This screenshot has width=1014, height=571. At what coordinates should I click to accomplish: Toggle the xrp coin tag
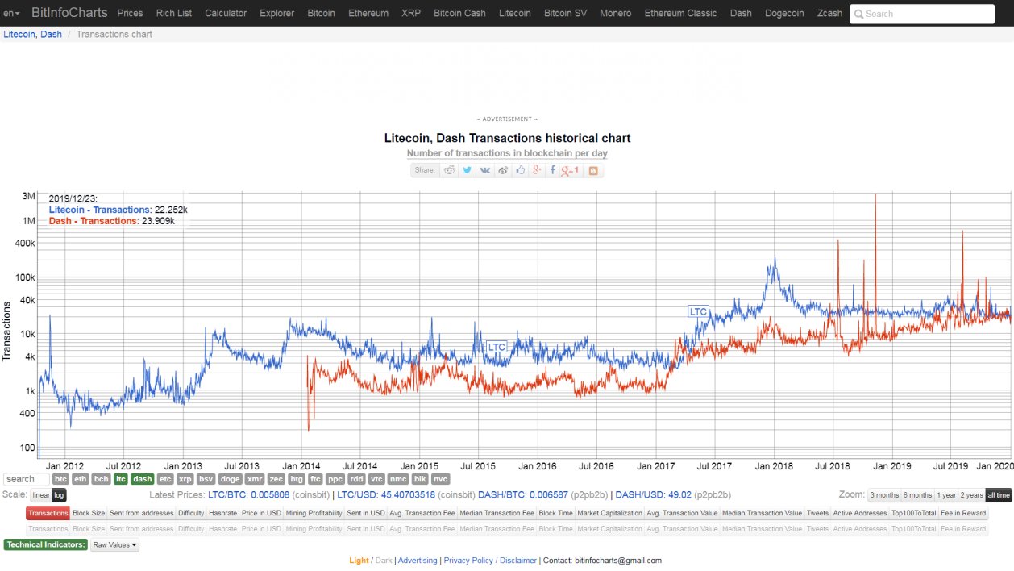coord(185,479)
